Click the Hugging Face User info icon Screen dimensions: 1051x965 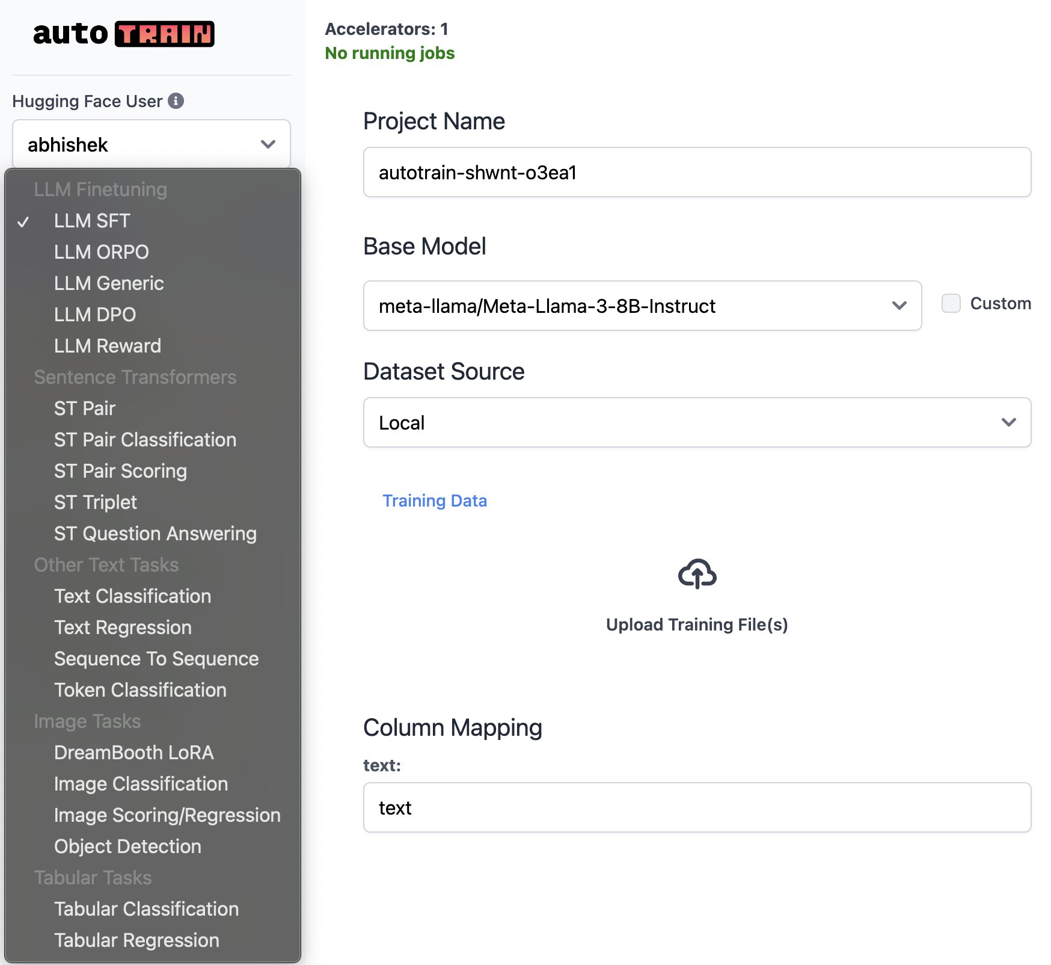[x=176, y=100]
